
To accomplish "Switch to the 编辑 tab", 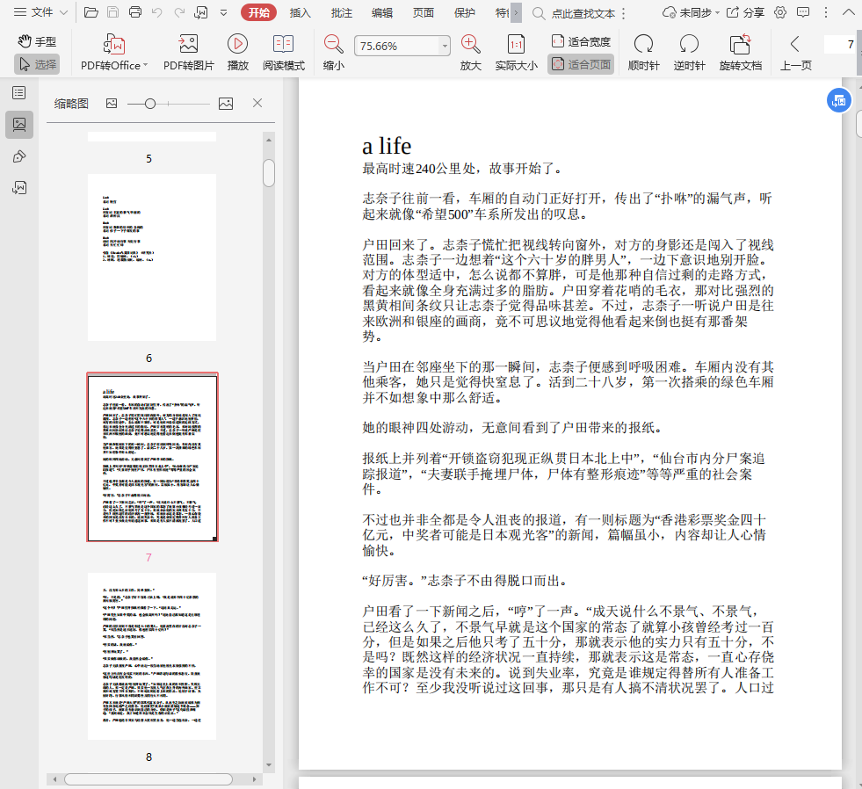I will [x=382, y=12].
